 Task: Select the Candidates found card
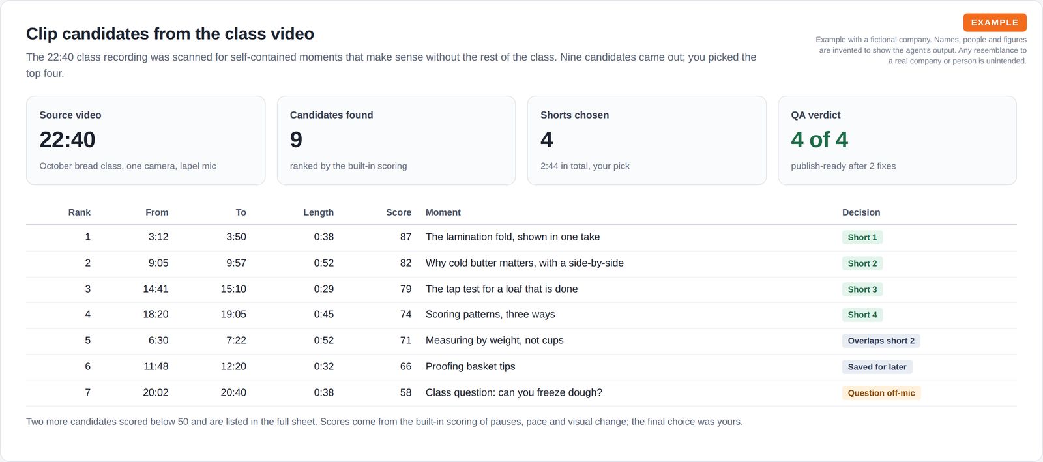click(396, 141)
